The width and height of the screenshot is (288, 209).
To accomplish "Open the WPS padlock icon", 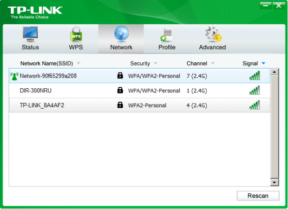I will (76, 34).
